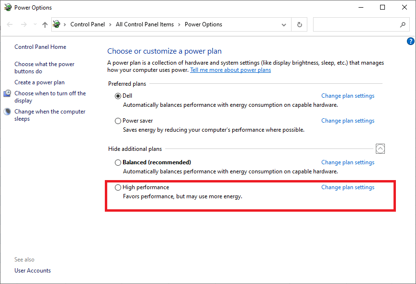The height and width of the screenshot is (284, 416).
Task: Click the Power Options address bar icon
Action: [57, 24]
